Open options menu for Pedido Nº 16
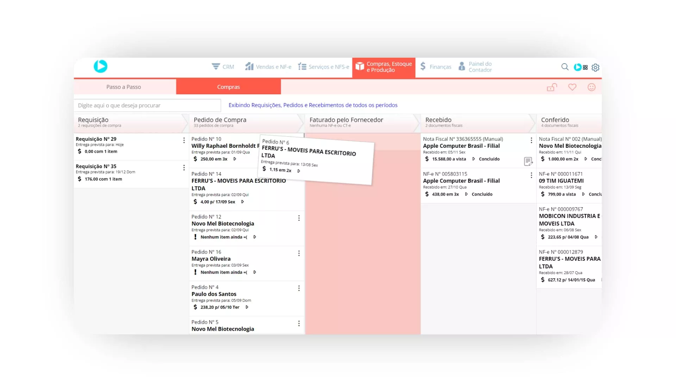The image size is (676, 380). [x=299, y=253]
